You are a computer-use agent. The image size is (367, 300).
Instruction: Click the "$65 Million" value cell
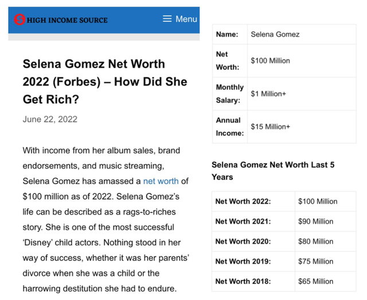[315, 282]
